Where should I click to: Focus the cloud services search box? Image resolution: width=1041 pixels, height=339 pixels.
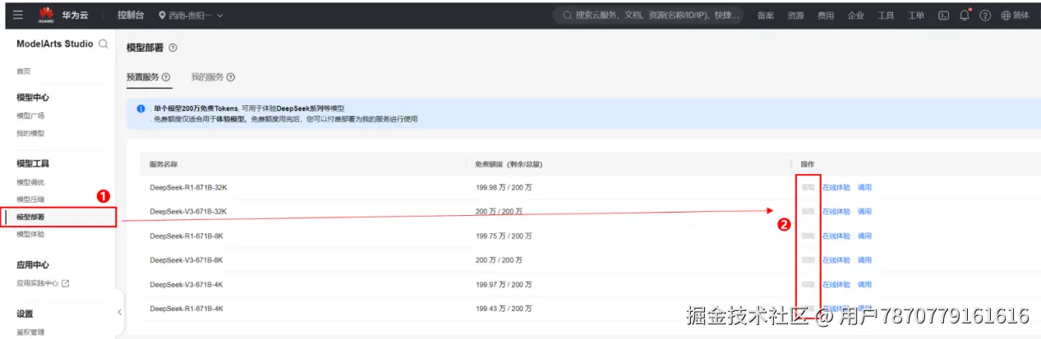pyautogui.click(x=650, y=16)
